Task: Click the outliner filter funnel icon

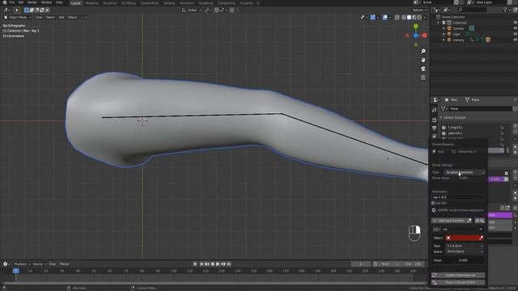Action: pyautogui.click(x=505, y=10)
